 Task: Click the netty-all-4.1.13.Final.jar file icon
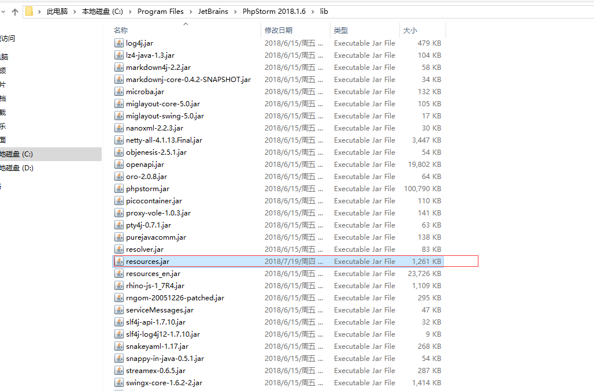[x=119, y=140]
